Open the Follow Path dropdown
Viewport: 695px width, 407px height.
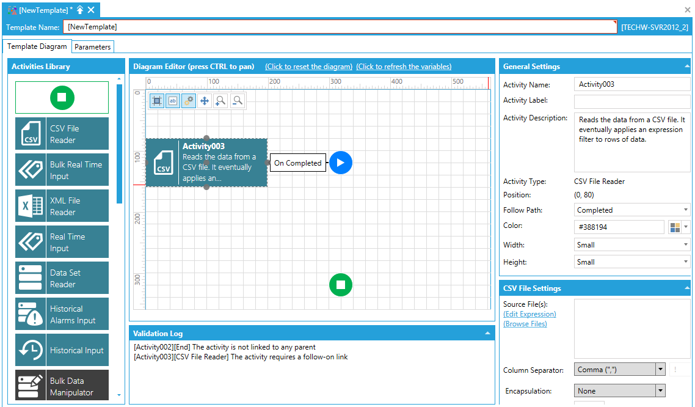[x=632, y=210]
